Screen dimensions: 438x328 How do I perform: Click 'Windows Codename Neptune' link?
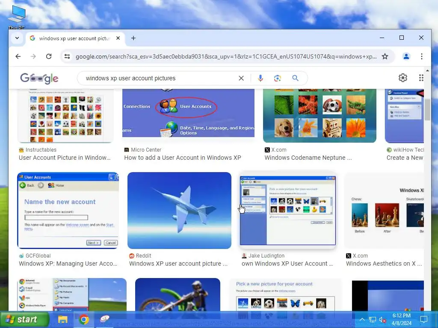[308, 158]
